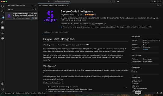Screen dimensions: 163x96
Task: Split the editor to the right
Action: 158,5
